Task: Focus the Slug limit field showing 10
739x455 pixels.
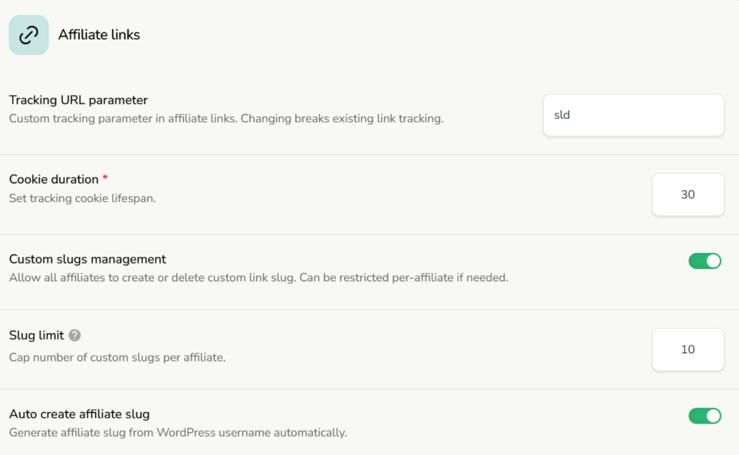Action: 687,350
